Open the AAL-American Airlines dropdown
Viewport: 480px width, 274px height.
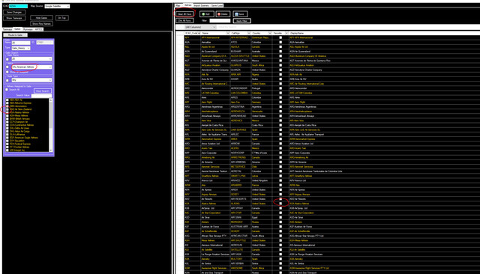click(31, 67)
